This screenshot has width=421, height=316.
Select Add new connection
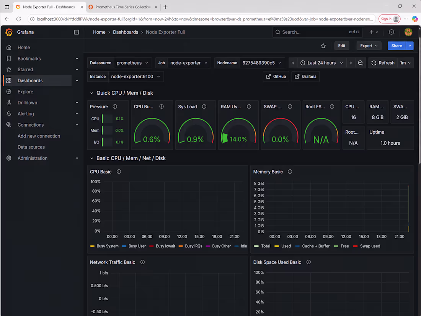click(x=39, y=136)
